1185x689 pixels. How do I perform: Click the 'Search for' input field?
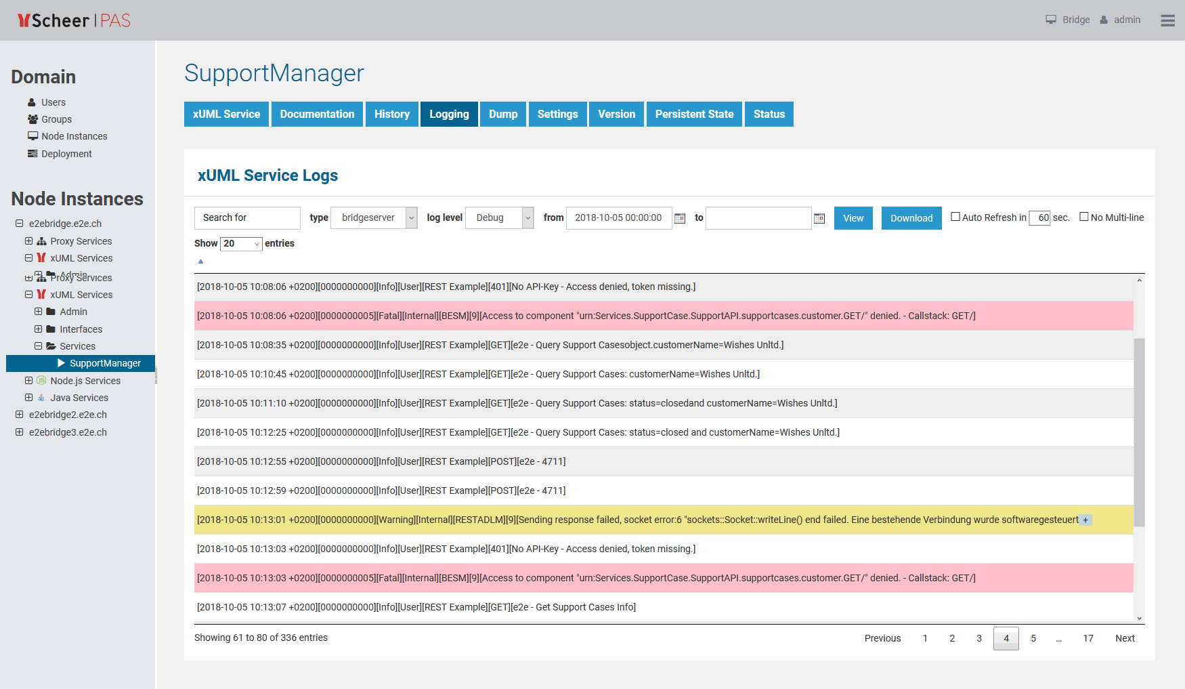coord(247,217)
